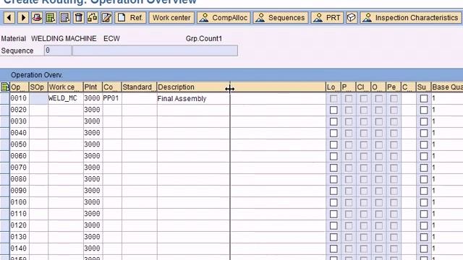463x260 pixels.
Task: Click the PP01 control key cell
Action: [x=112, y=98]
